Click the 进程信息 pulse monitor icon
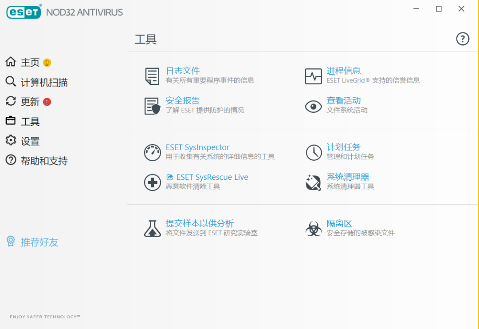 313,76
